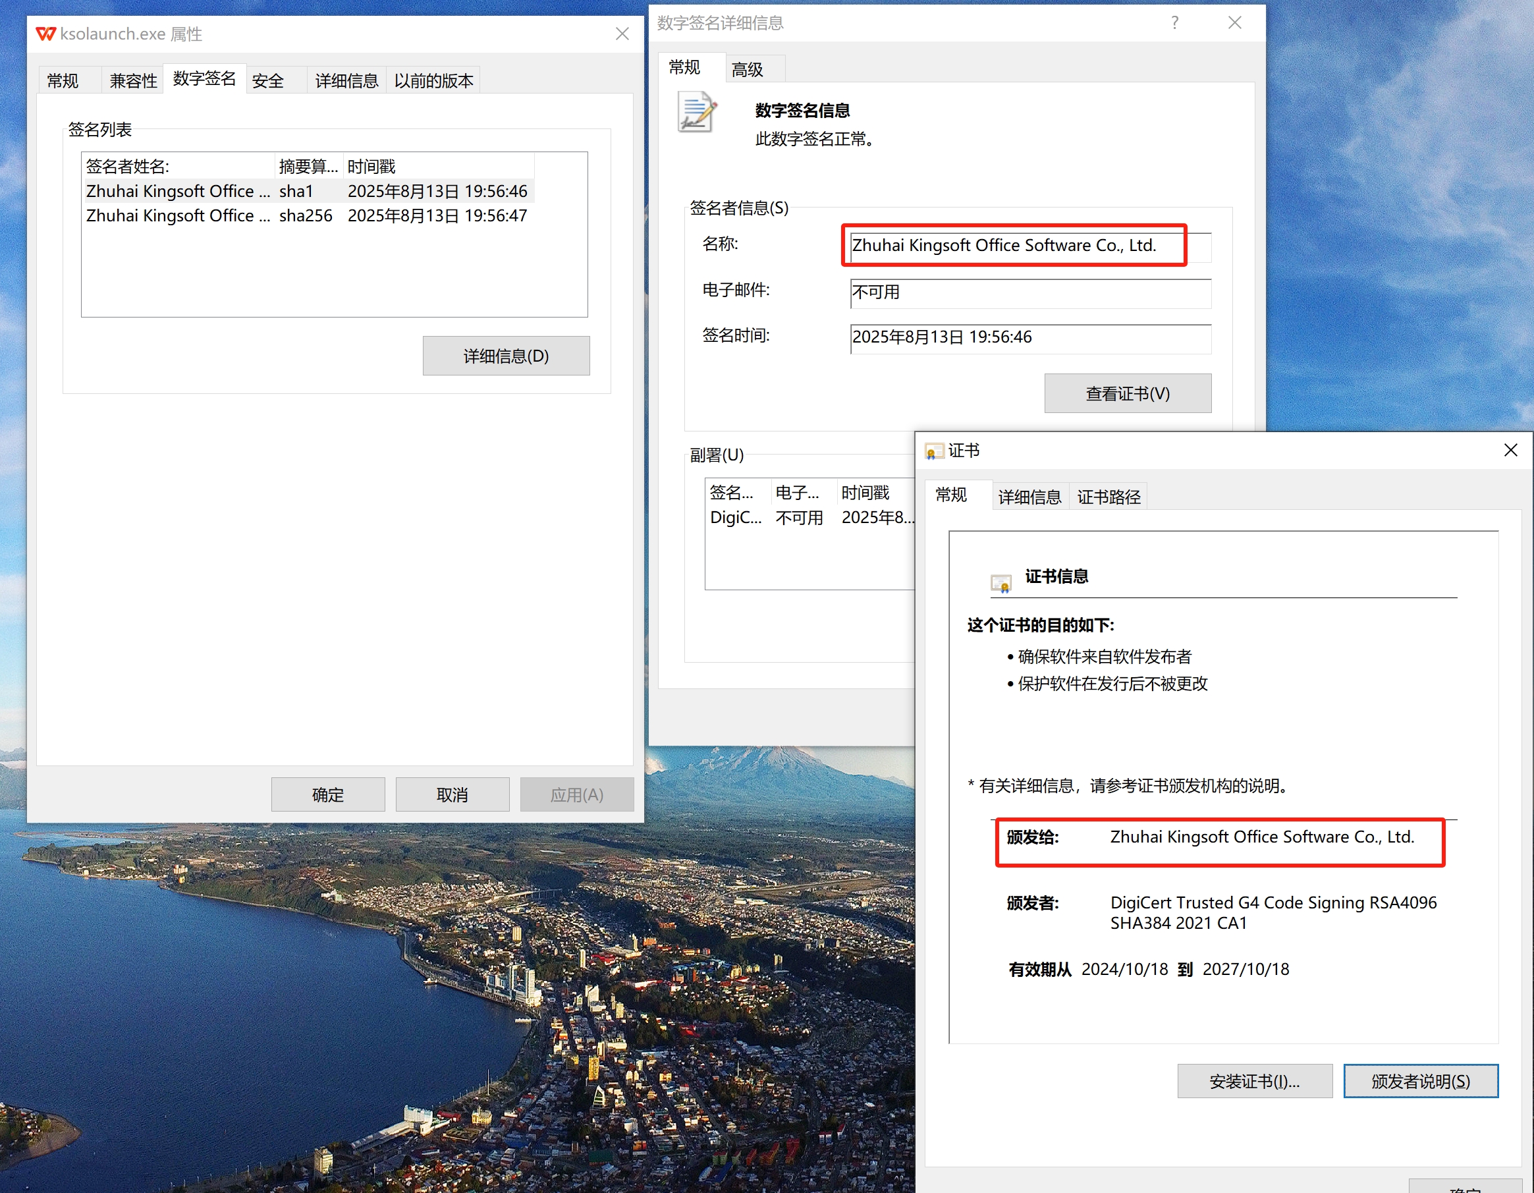
Task: Close the 证书 certificate window
Action: (1510, 451)
